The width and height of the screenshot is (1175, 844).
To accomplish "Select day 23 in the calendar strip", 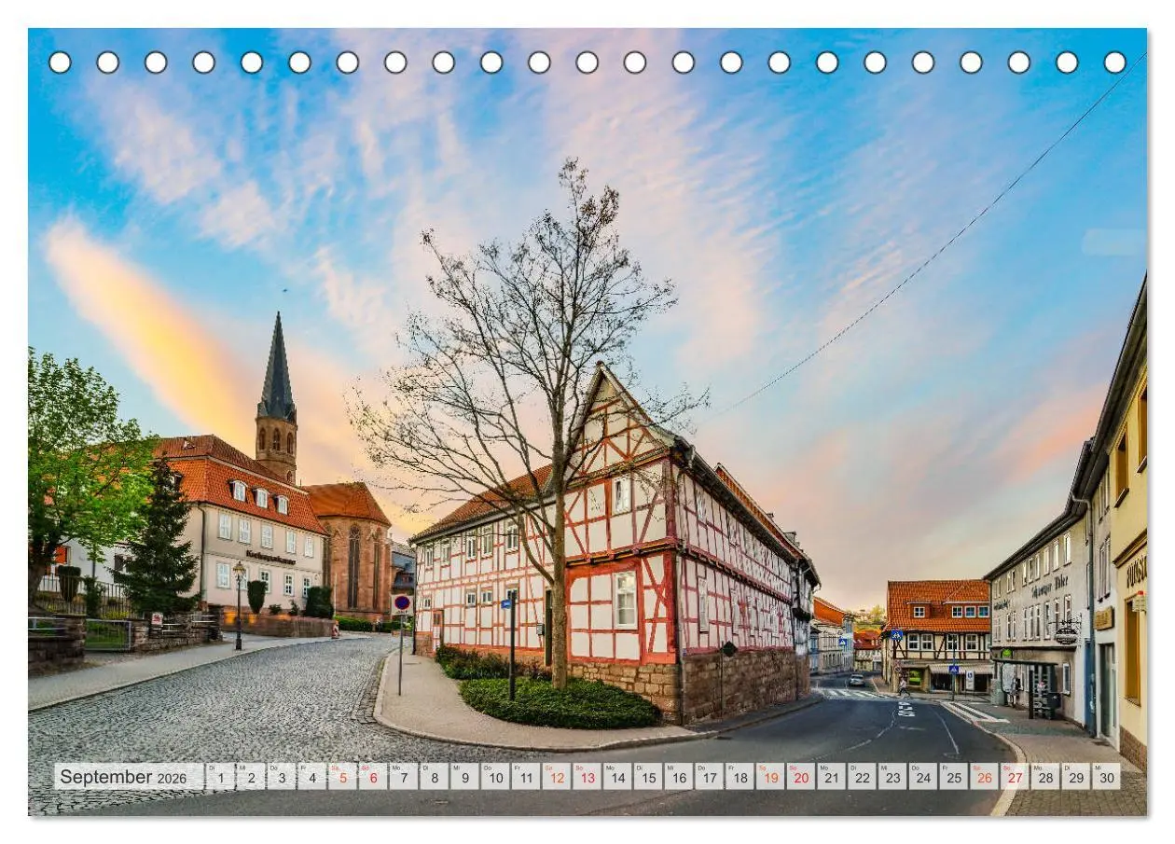I will 892,777.
